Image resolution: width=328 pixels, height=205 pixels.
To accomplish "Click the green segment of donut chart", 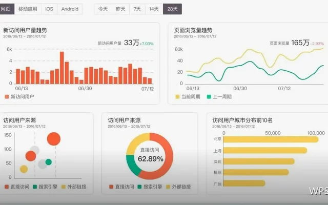I will 132,166.
